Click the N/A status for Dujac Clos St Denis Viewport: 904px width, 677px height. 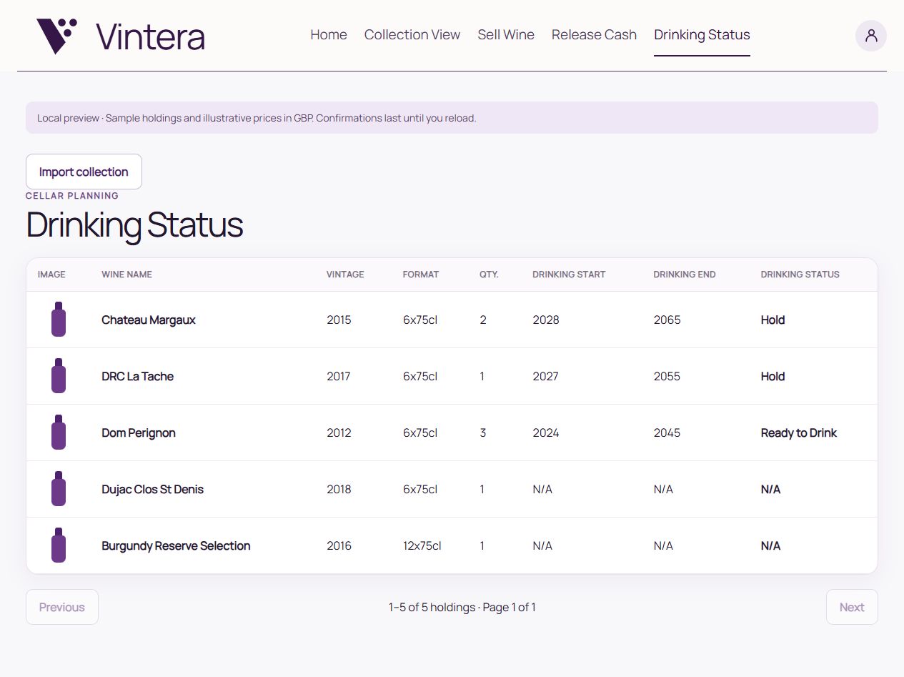pyautogui.click(x=770, y=489)
